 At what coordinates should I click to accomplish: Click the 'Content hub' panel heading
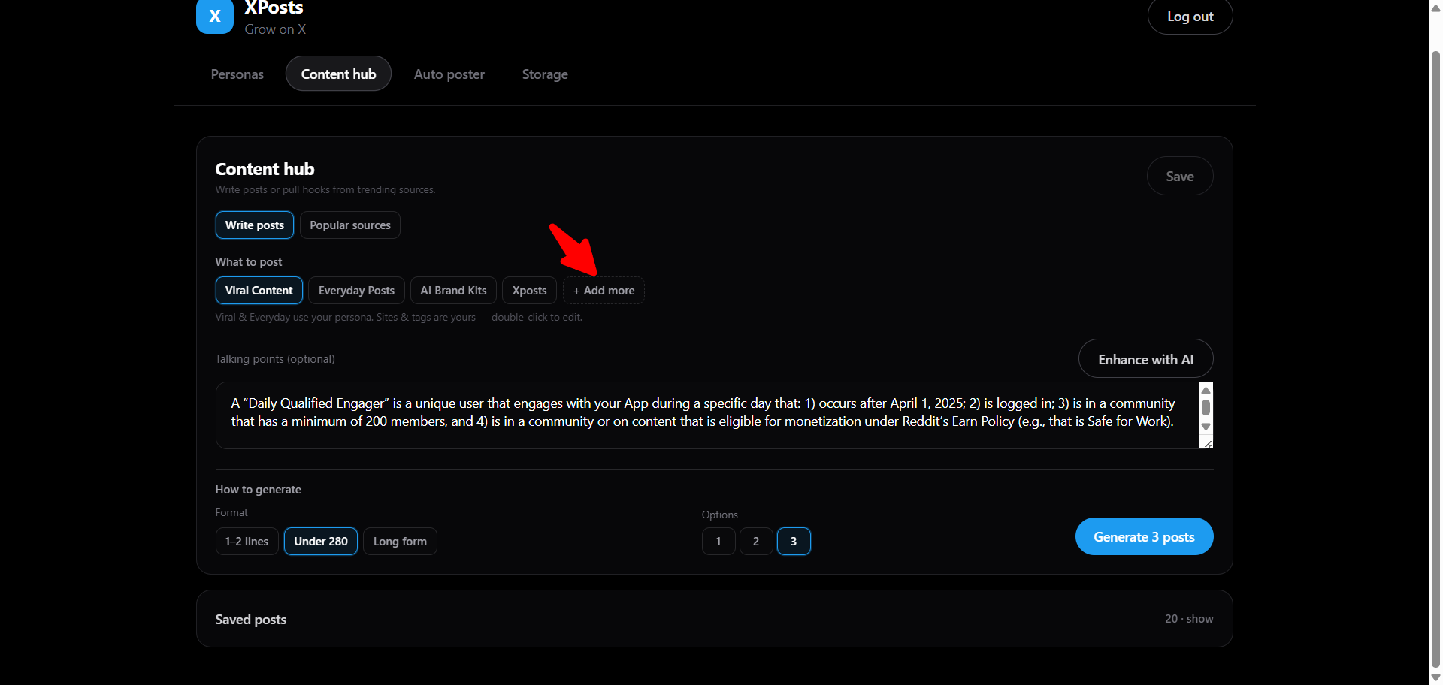pyautogui.click(x=265, y=169)
